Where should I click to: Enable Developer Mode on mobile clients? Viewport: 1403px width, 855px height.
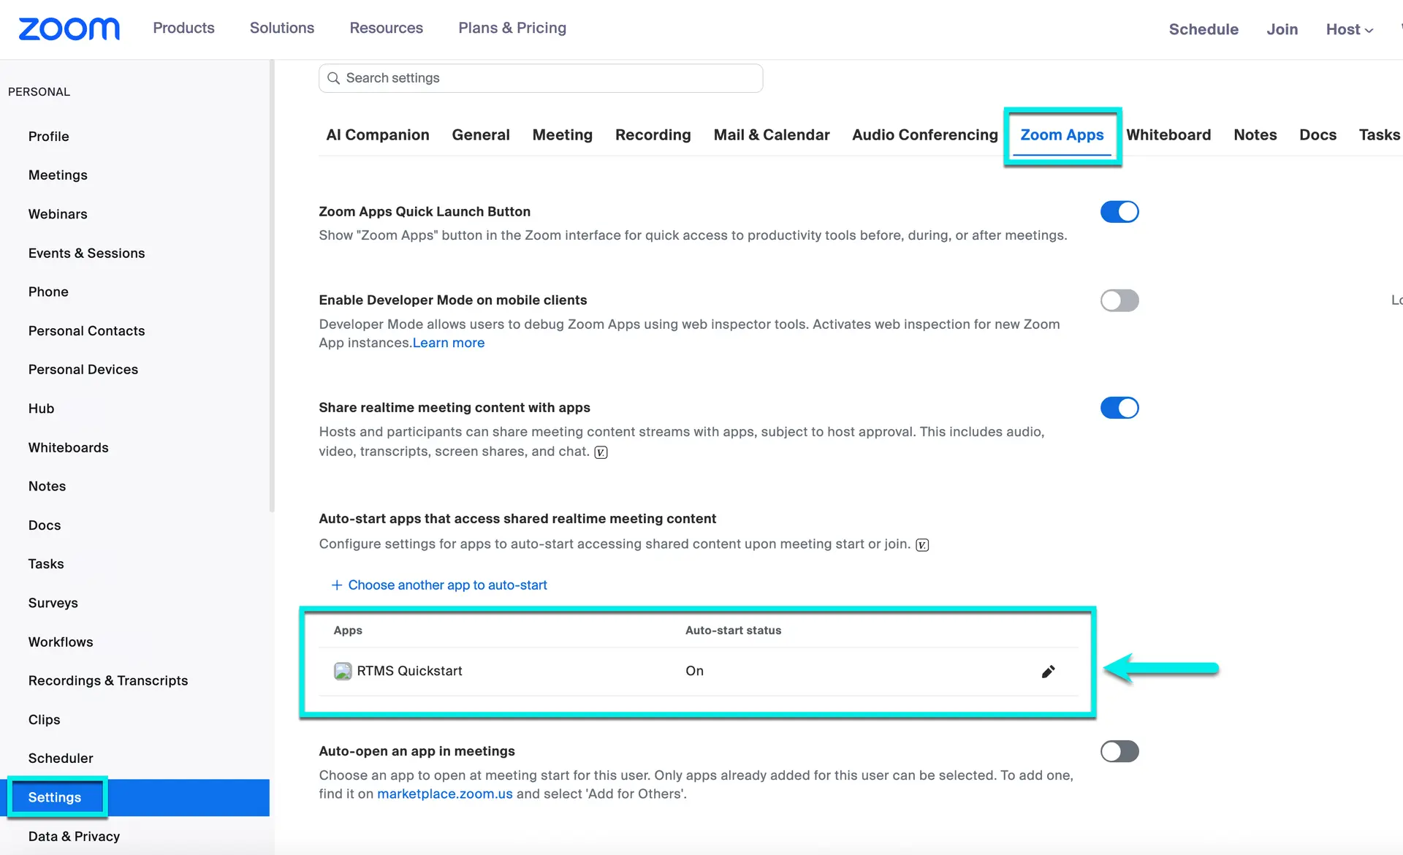pyautogui.click(x=1119, y=300)
